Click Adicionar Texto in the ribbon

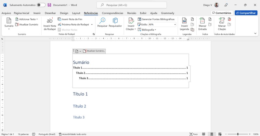tap(27, 19)
